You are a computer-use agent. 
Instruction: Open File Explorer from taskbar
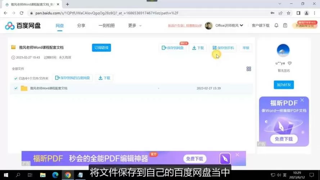pos(42,175)
